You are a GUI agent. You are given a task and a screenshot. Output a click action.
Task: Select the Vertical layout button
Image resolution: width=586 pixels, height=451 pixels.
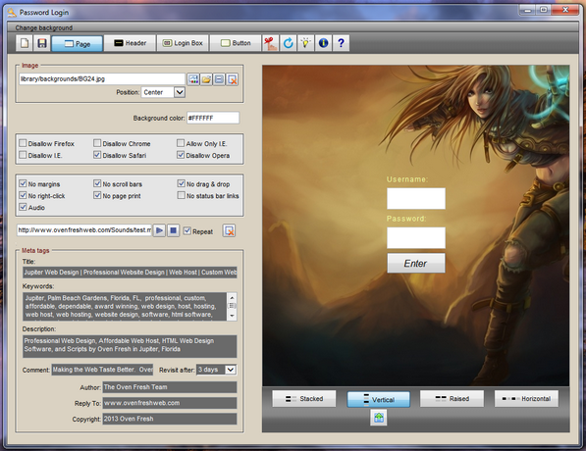click(378, 399)
